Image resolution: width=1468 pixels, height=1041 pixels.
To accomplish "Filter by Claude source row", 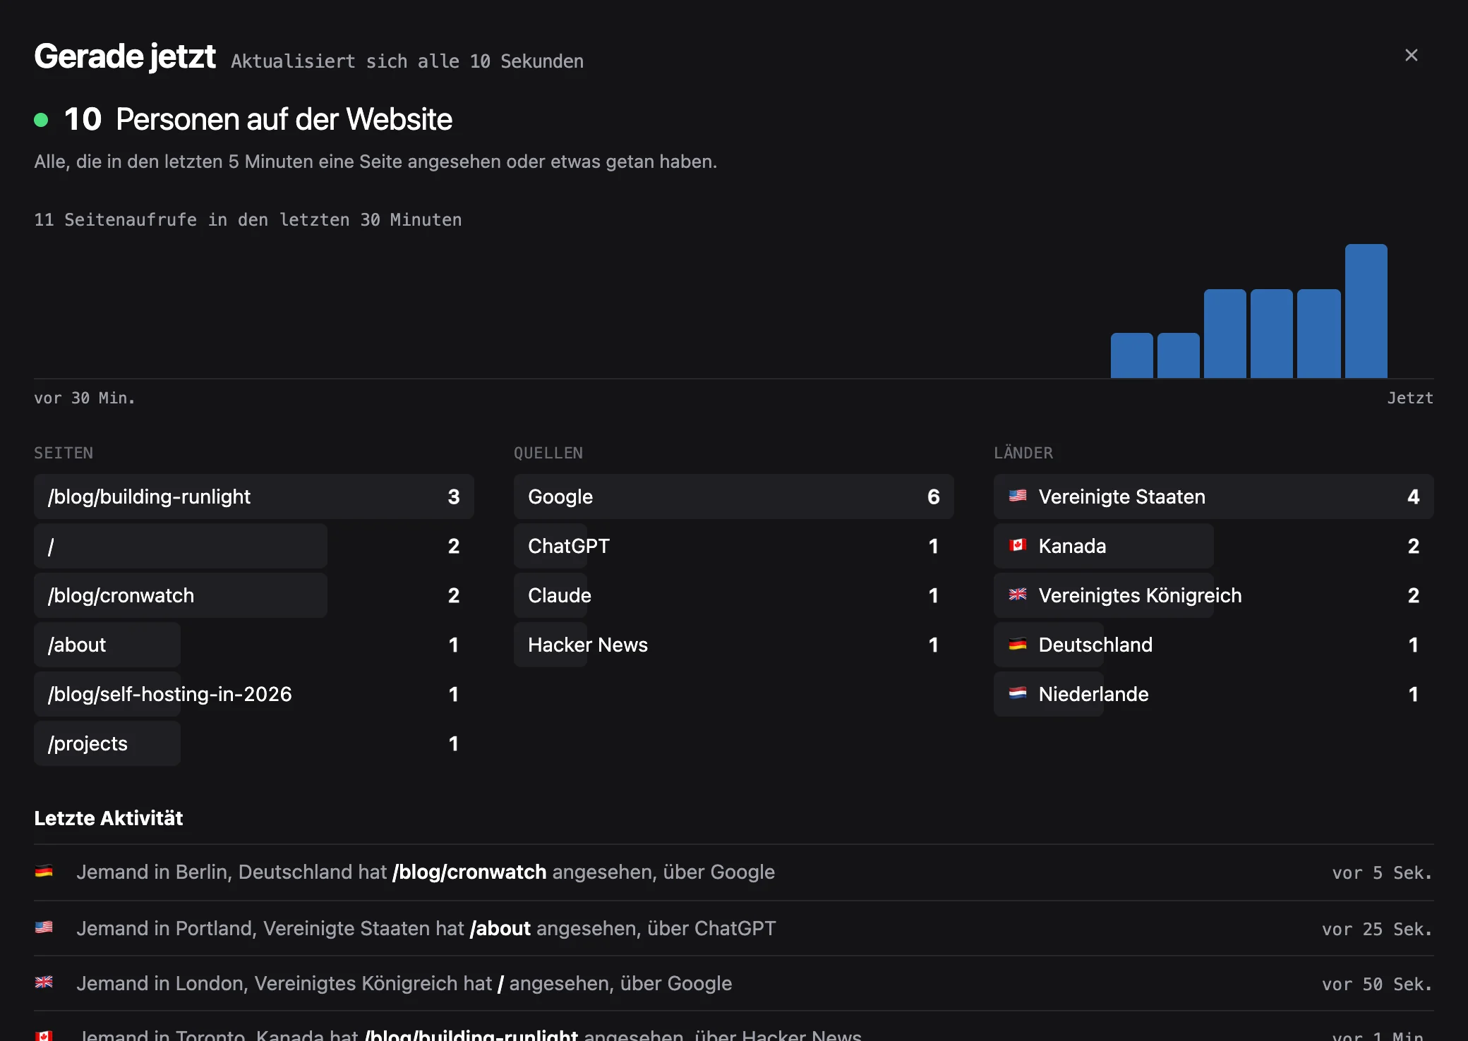I will click(x=734, y=595).
